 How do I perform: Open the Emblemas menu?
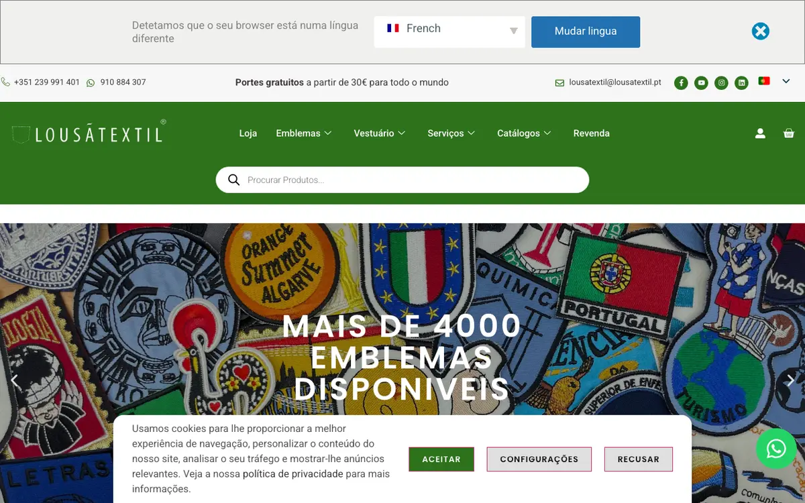pos(298,133)
